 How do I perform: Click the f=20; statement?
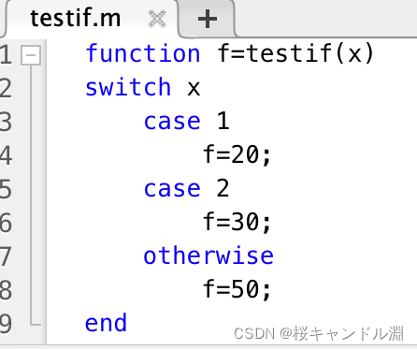click(x=237, y=155)
